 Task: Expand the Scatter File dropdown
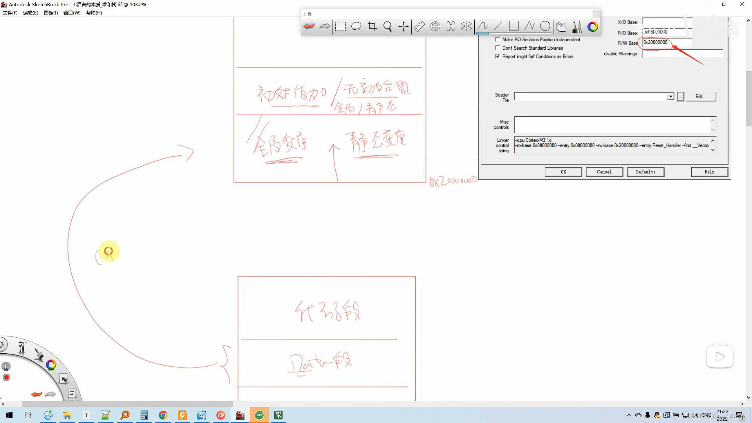(x=671, y=96)
